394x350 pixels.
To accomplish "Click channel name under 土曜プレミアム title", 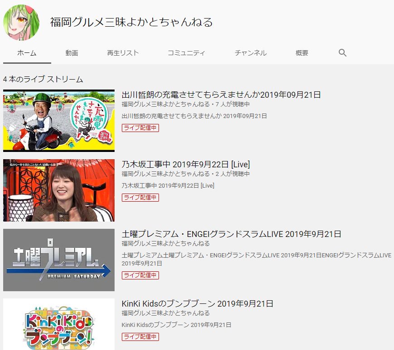I will click(166, 243).
